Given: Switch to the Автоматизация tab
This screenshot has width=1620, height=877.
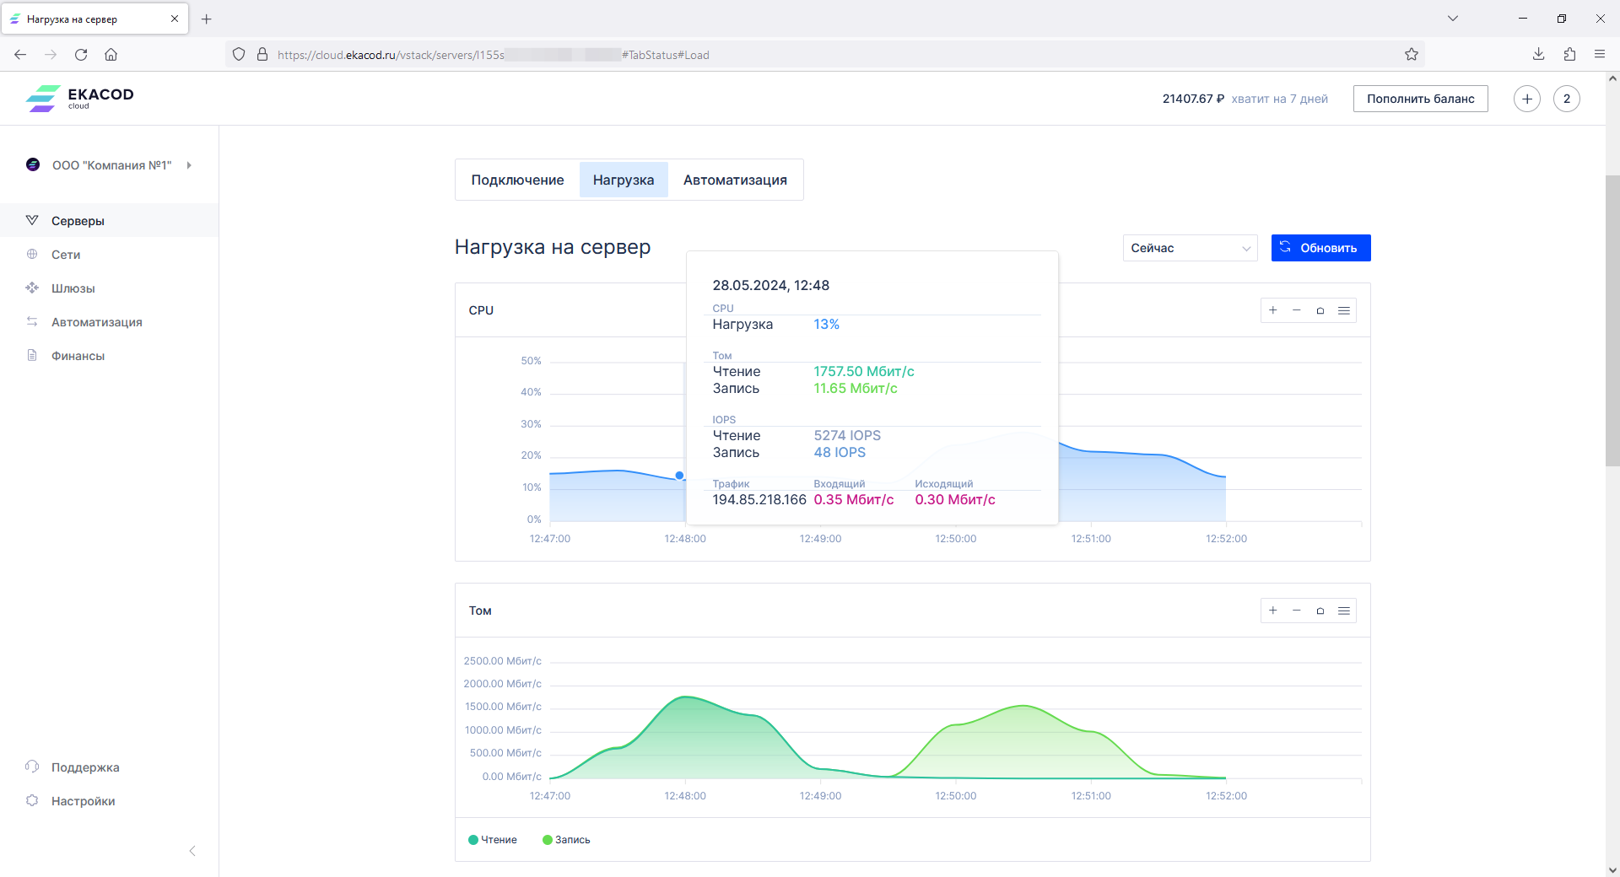Looking at the screenshot, I should pyautogui.click(x=735, y=180).
